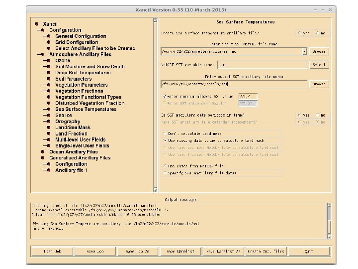This screenshot has width=358, height=269.
Task: Toggle minimum allowed SST value checkbox
Action: point(165,97)
